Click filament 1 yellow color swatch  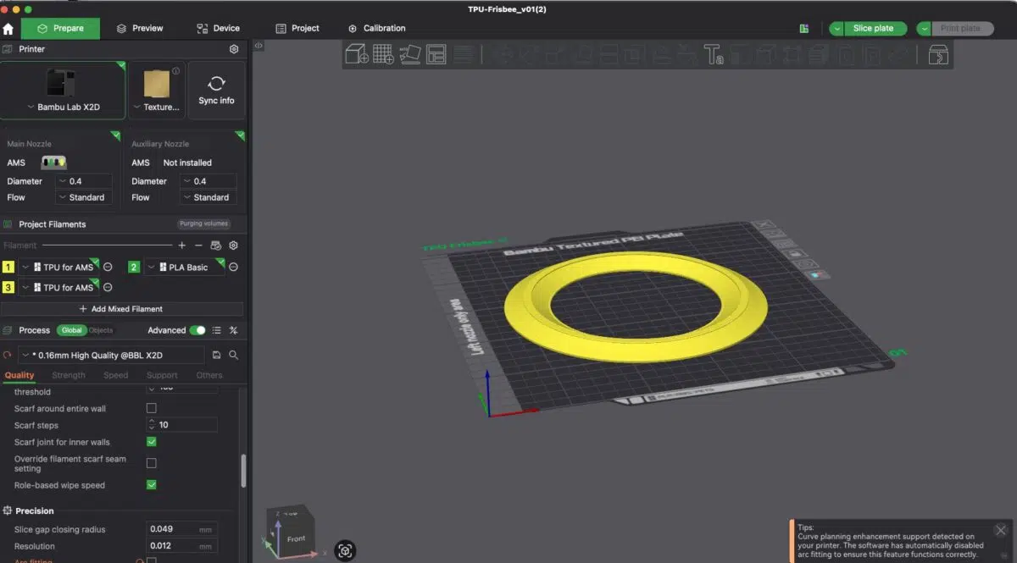[x=8, y=267]
